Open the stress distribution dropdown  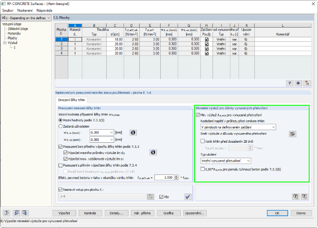[238, 127]
